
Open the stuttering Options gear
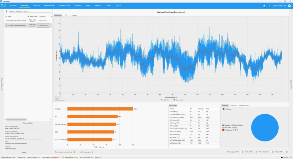(223, 109)
